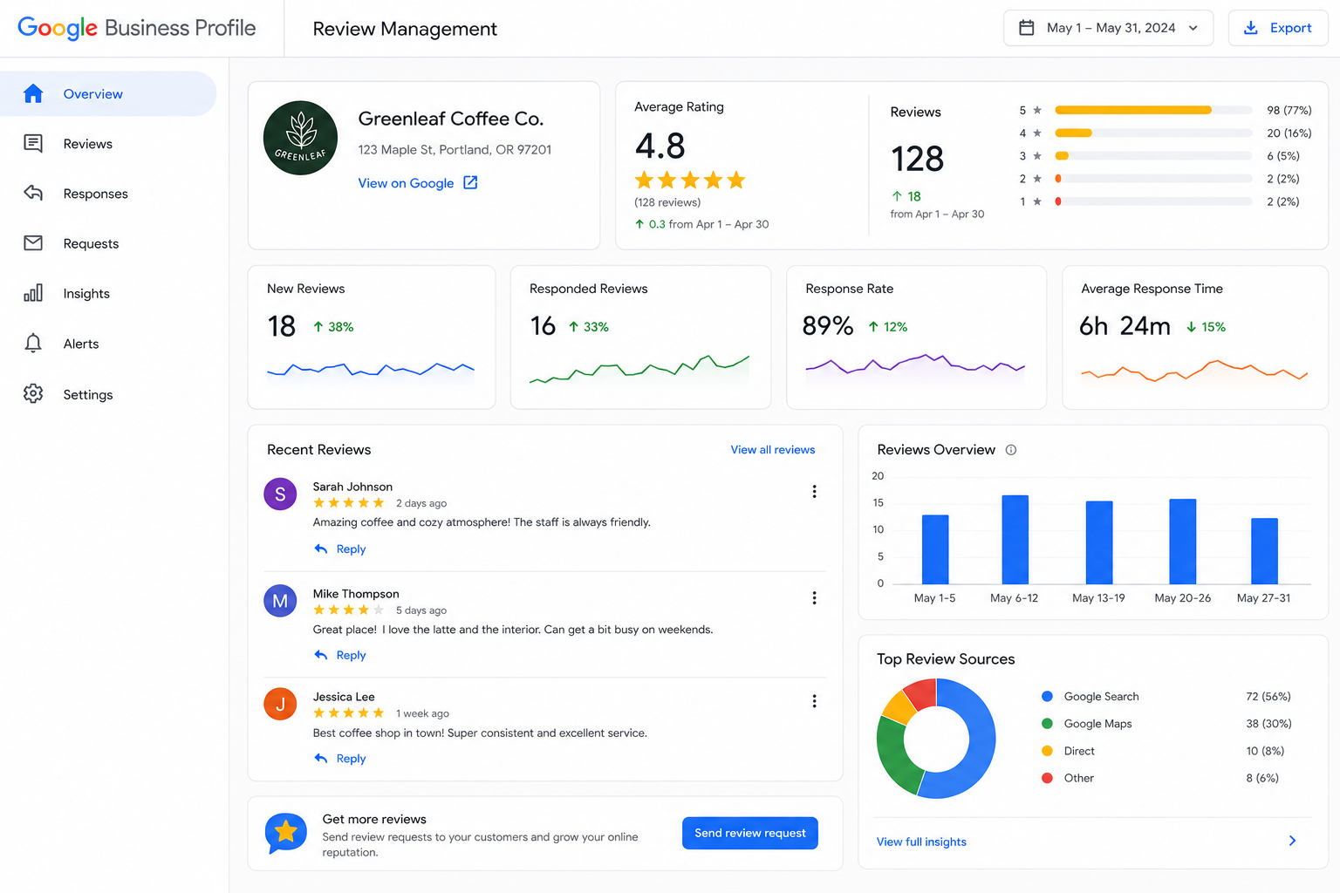Click the Overview home icon
Viewport: 1340px width, 893px height.
(33, 93)
